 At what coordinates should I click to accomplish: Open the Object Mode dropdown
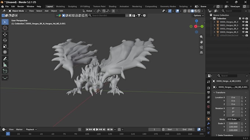click(x=18, y=11)
